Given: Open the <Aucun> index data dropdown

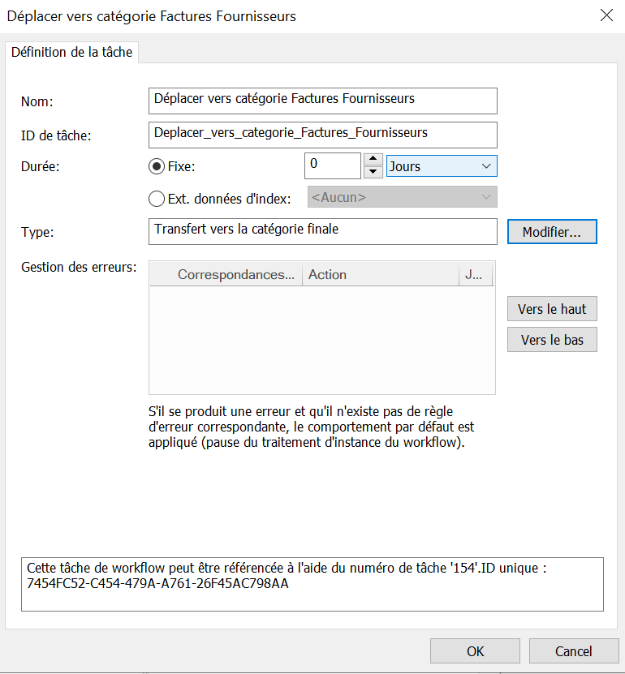Looking at the screenshot, I should click(402, 197).
